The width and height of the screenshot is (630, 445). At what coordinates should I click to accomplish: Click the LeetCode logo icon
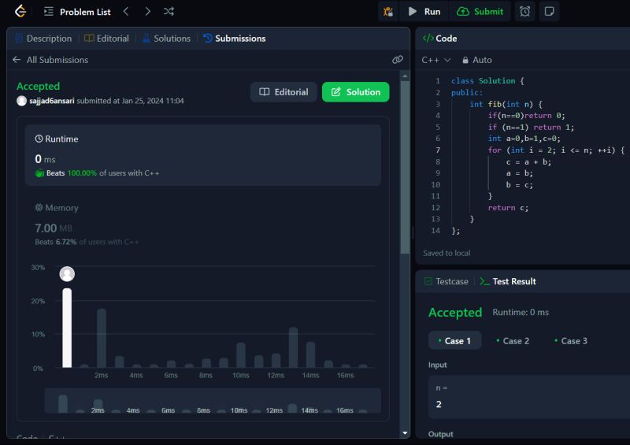tap(20, 11)
